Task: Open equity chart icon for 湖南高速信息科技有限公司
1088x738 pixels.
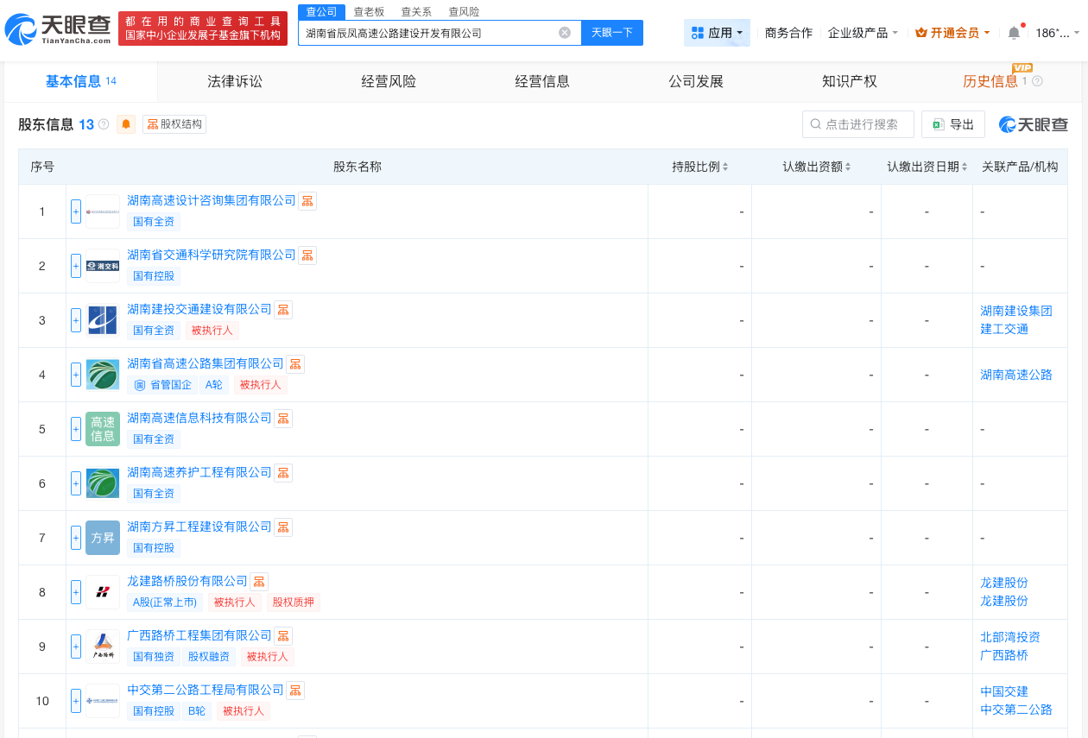Action: tap(283, 419)
